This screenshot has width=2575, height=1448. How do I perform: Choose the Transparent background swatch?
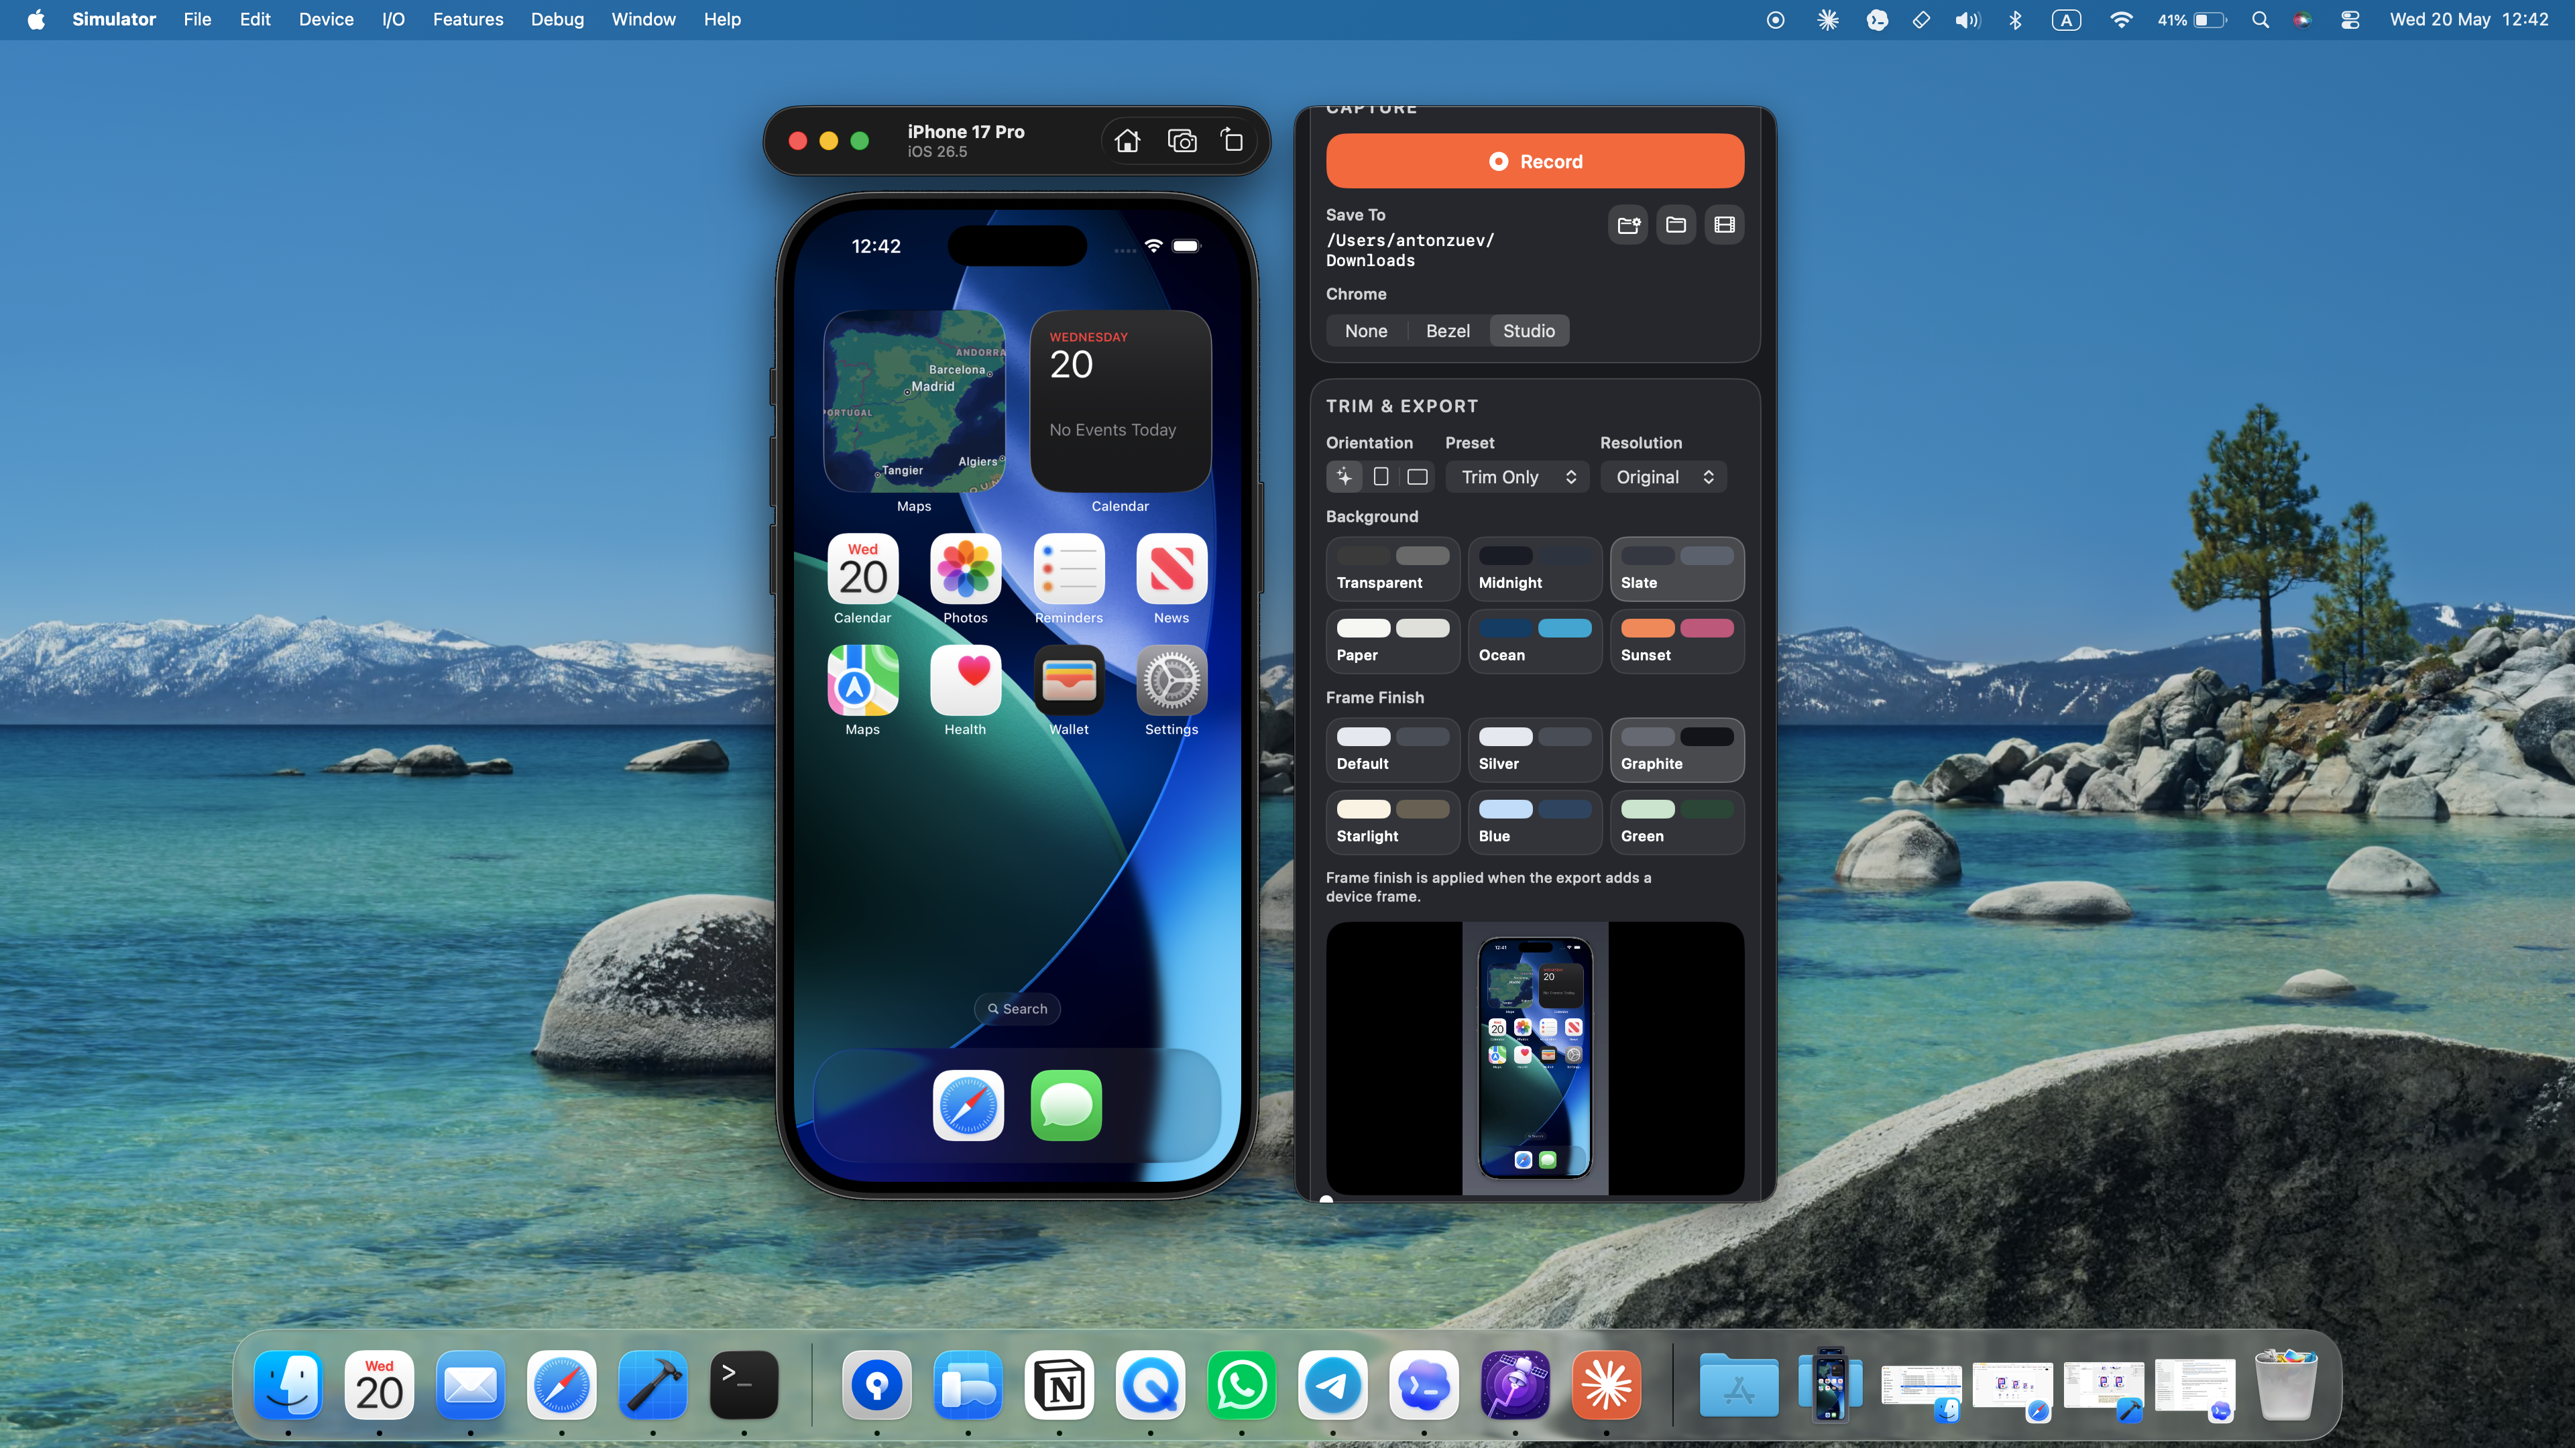[1393, 568]
